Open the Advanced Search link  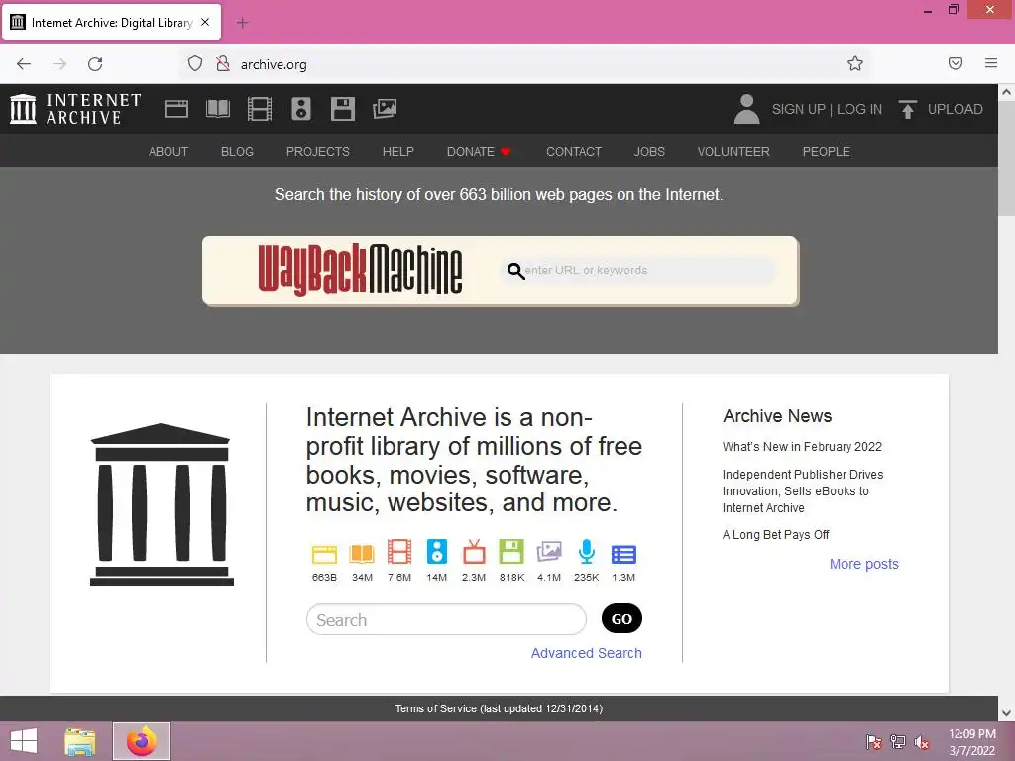(587, 653)
